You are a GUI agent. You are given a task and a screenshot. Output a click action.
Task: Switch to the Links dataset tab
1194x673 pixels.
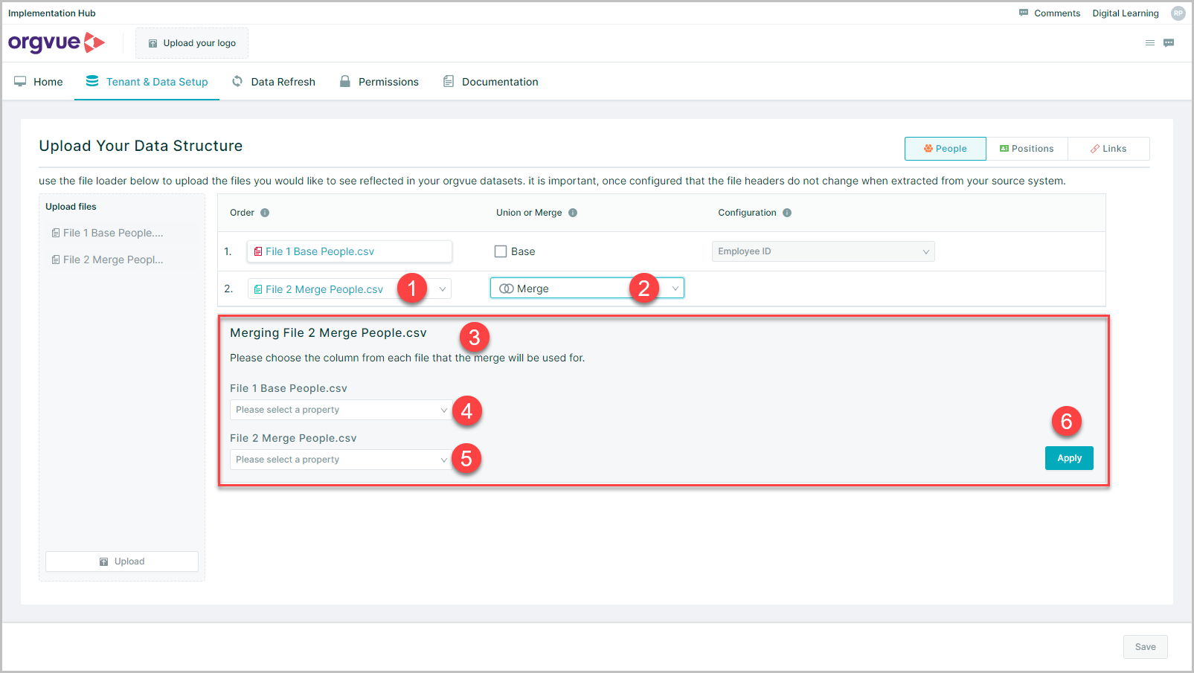coord(1108,149)
